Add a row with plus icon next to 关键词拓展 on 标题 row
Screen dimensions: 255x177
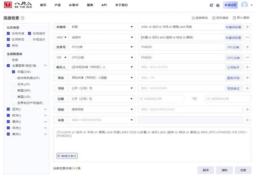[247, 27]
